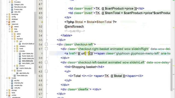Select the cart folder name

pos(21,41)
